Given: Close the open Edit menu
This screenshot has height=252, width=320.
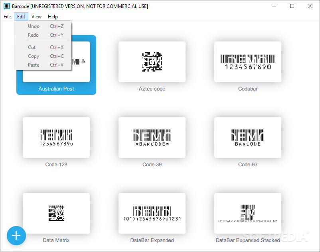Looking at the screenshot, I should (x=21, y=17).
